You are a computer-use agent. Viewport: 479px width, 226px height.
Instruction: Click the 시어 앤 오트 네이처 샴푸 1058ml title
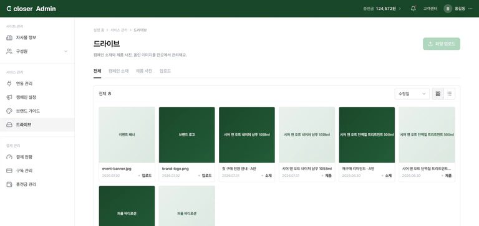[x=307, y=169]
